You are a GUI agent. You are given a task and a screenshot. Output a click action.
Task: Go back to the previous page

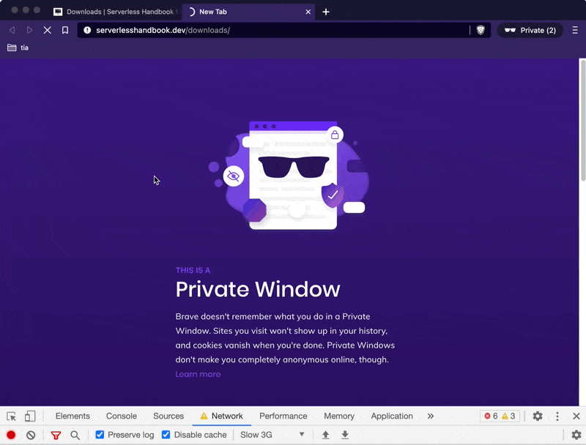(x=12, y=30)
